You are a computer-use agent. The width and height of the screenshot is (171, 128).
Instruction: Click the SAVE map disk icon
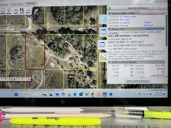22,11
